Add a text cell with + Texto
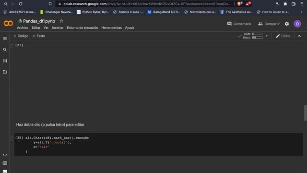The image size is (307, 173). pyautogui.click(x=39, y=36)
